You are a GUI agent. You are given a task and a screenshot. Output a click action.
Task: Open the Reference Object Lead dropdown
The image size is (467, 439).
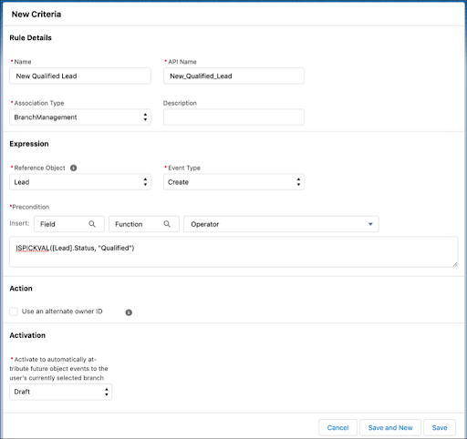point(80,182)
